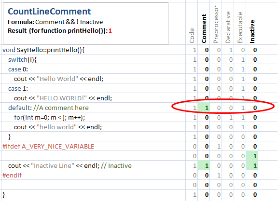Select the green Comment cell in default row

click(204, 108)
